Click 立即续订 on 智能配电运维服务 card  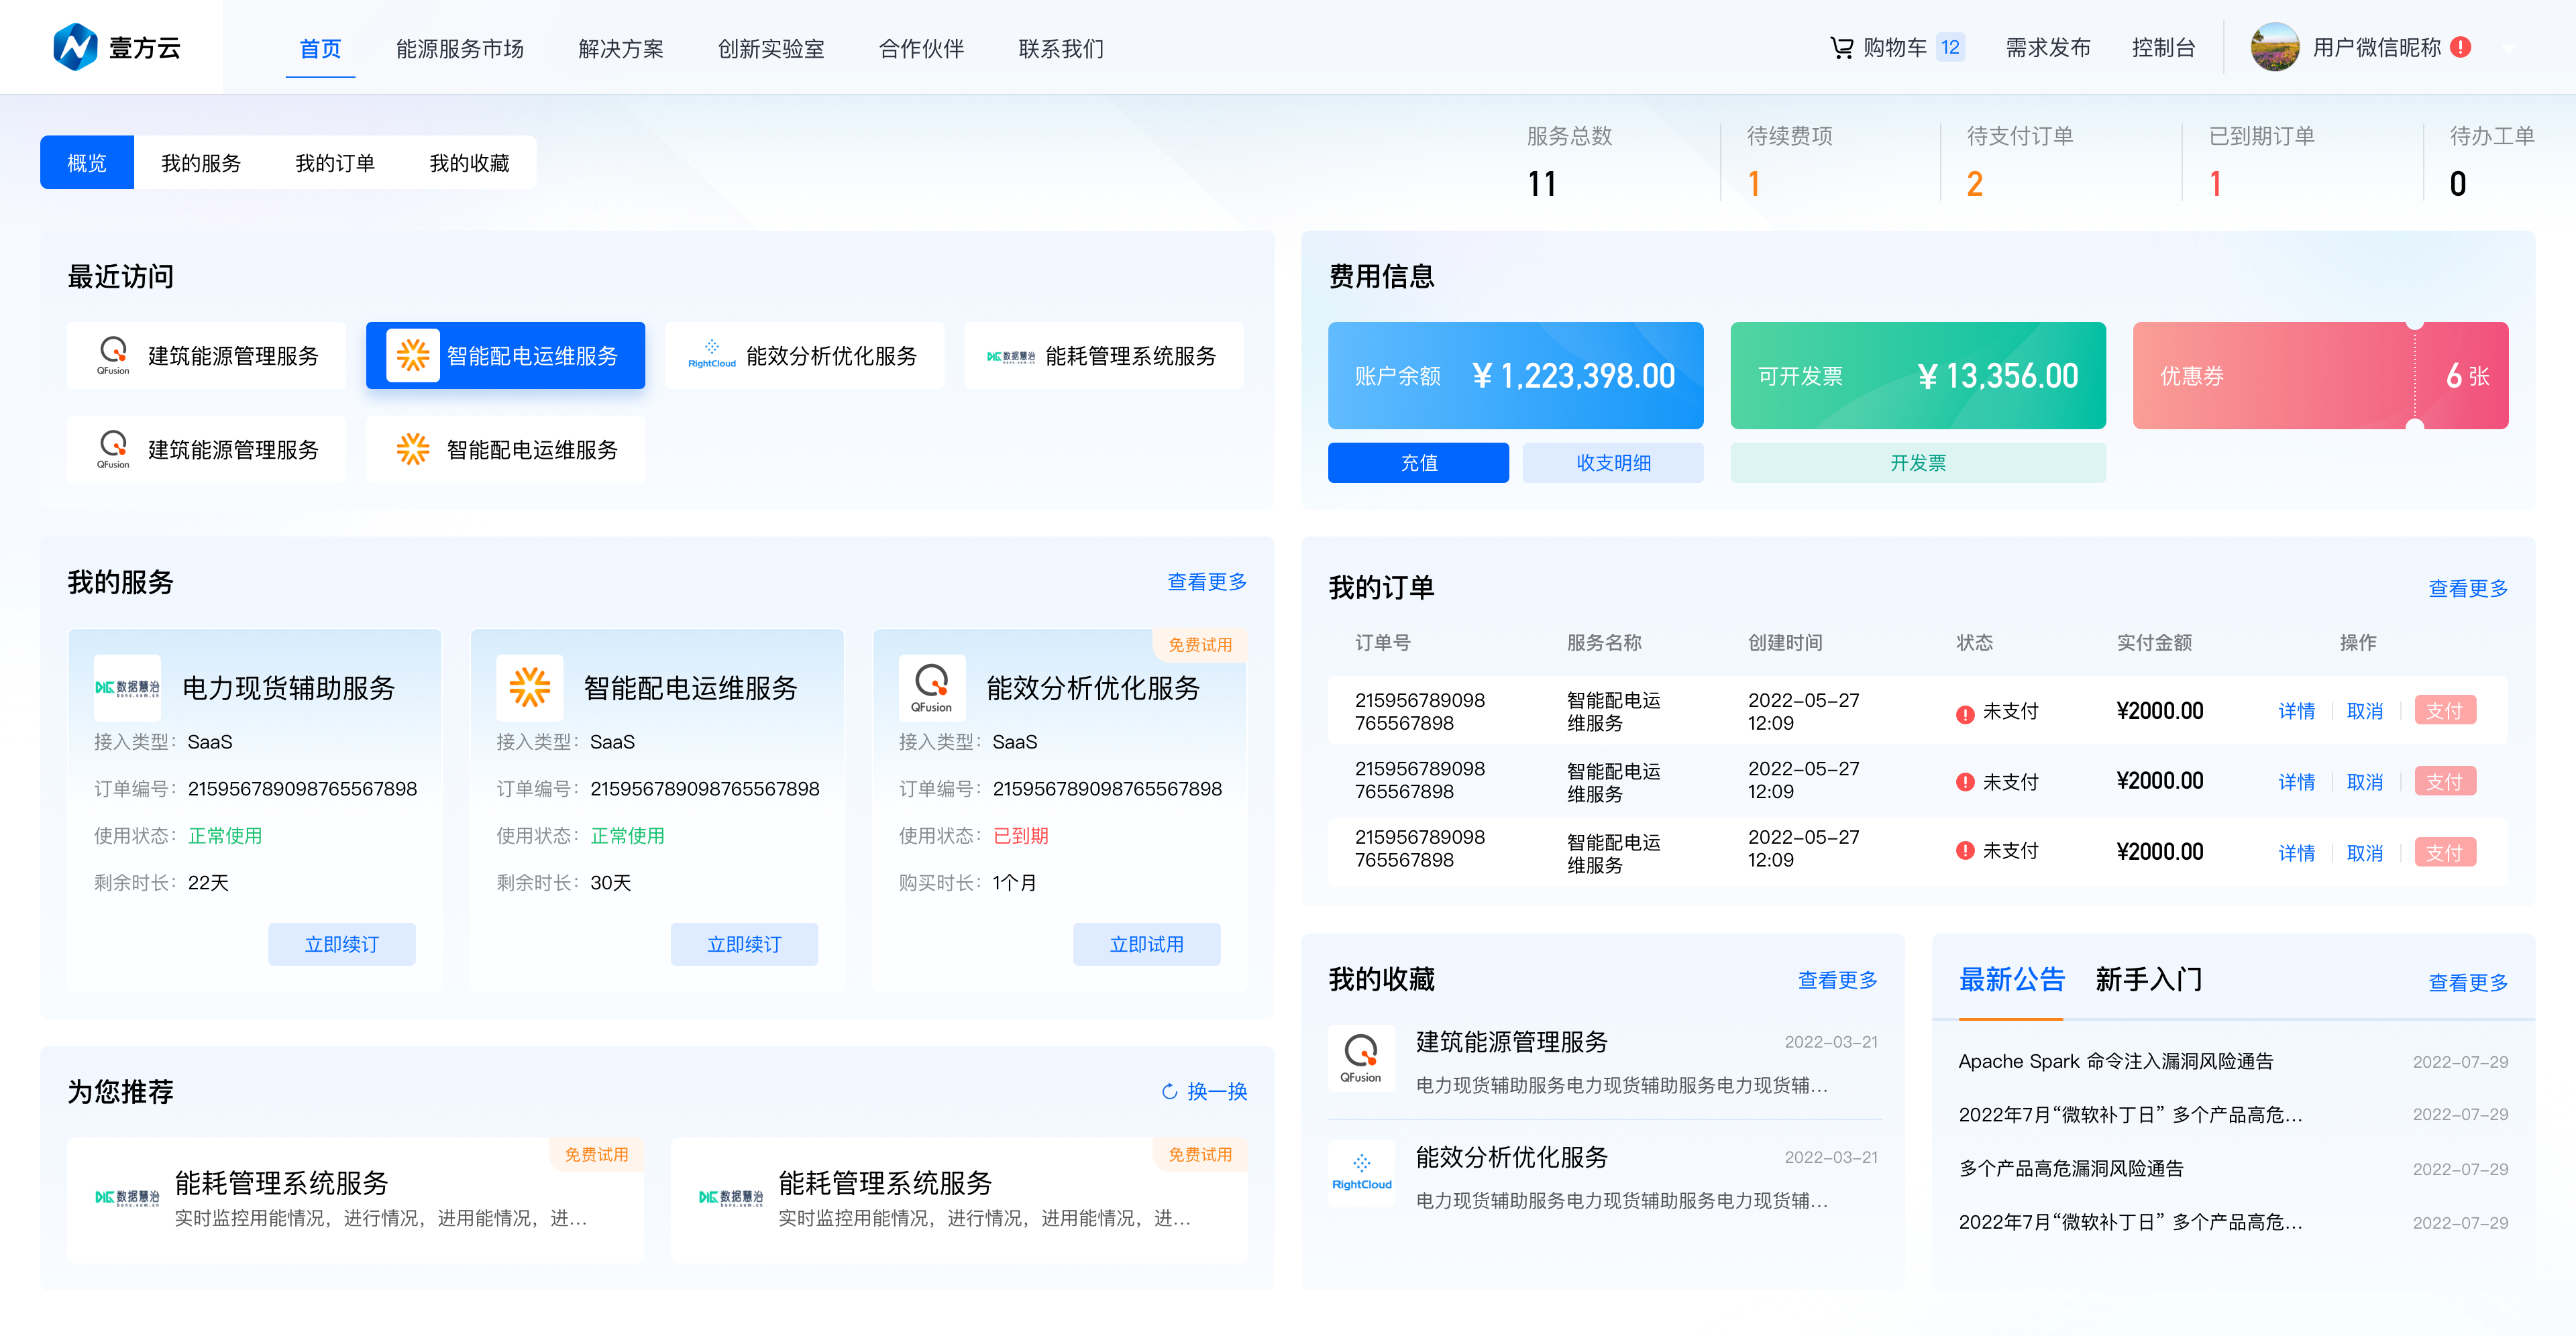(744, 944)
